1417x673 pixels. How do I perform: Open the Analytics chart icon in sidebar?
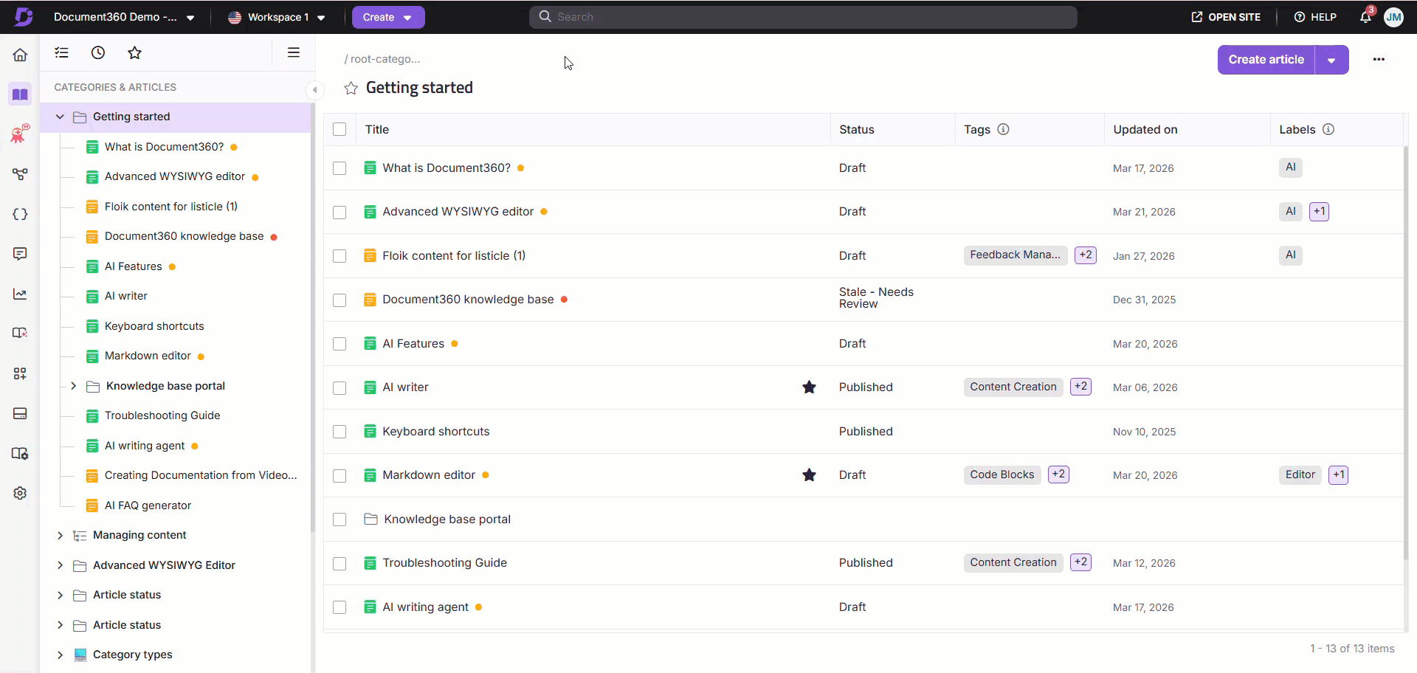pyautogui.click(x=20, y=294)
